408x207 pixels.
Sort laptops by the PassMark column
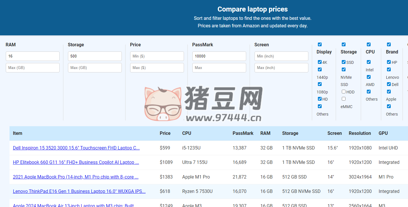pyautogui.click(x=243, y=133)
